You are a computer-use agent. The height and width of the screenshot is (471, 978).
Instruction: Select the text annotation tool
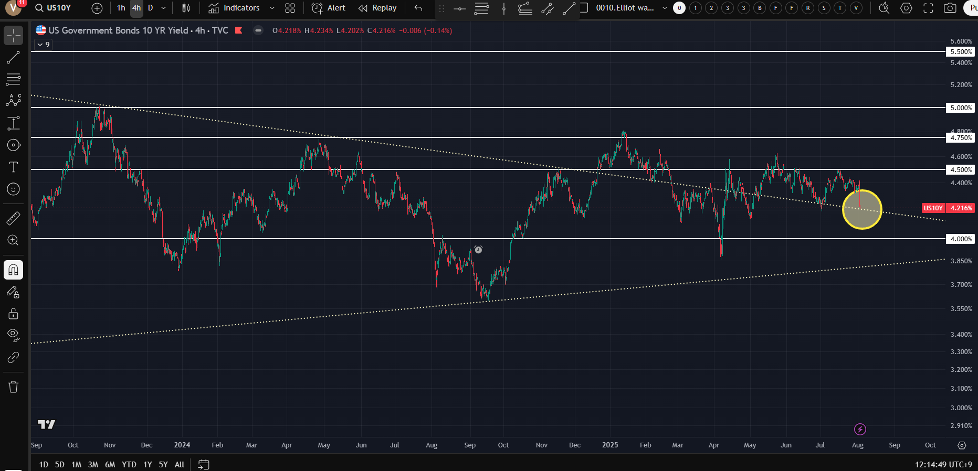tap(13, 167)
